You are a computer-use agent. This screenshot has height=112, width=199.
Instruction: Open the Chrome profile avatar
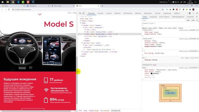[193, 10]
